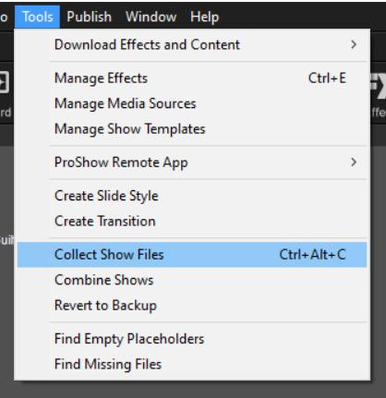Click the FX effects toolbar icon

coord(379,86)
